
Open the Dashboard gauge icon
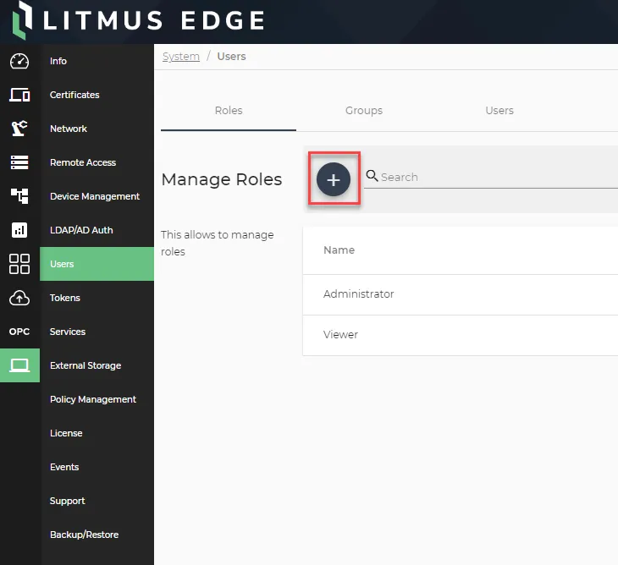pos(19,61)
